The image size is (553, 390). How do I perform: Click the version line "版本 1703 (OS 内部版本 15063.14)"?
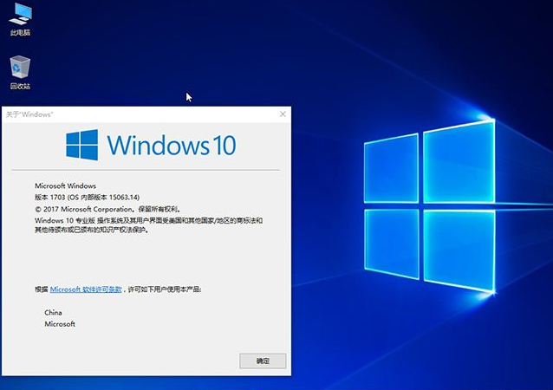(x=88, y=197)
